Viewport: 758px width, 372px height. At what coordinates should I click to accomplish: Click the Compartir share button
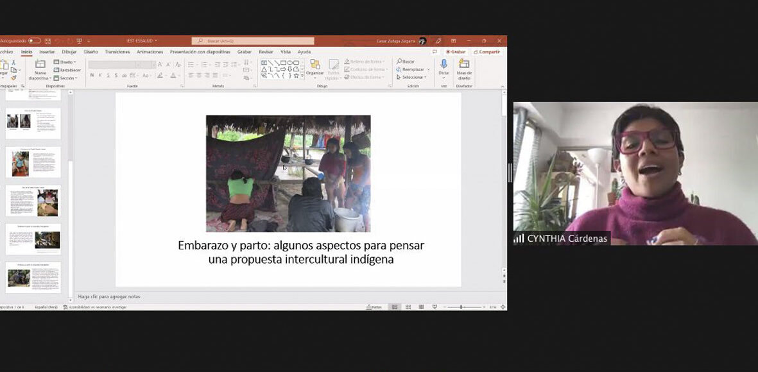click(487, 52)
